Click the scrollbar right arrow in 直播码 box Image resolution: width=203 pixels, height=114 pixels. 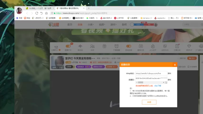coord(164,82)
